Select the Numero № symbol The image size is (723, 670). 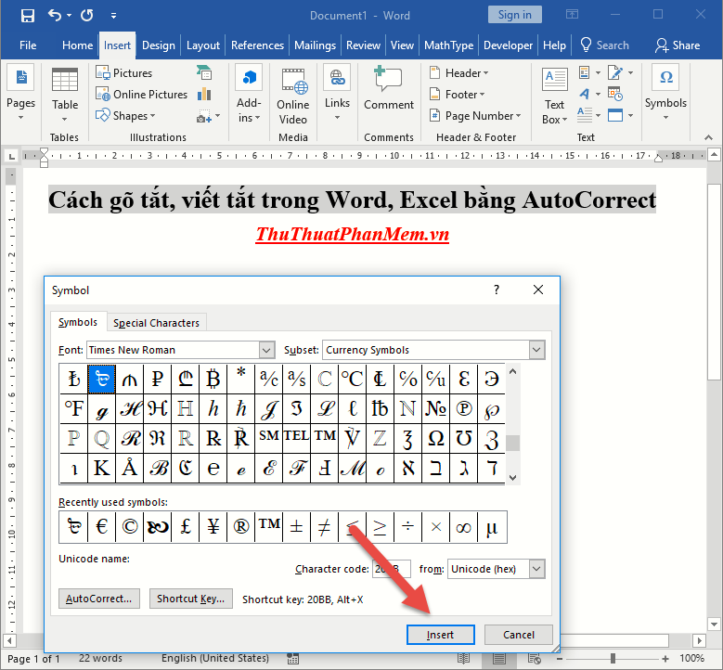click(435, 408)
